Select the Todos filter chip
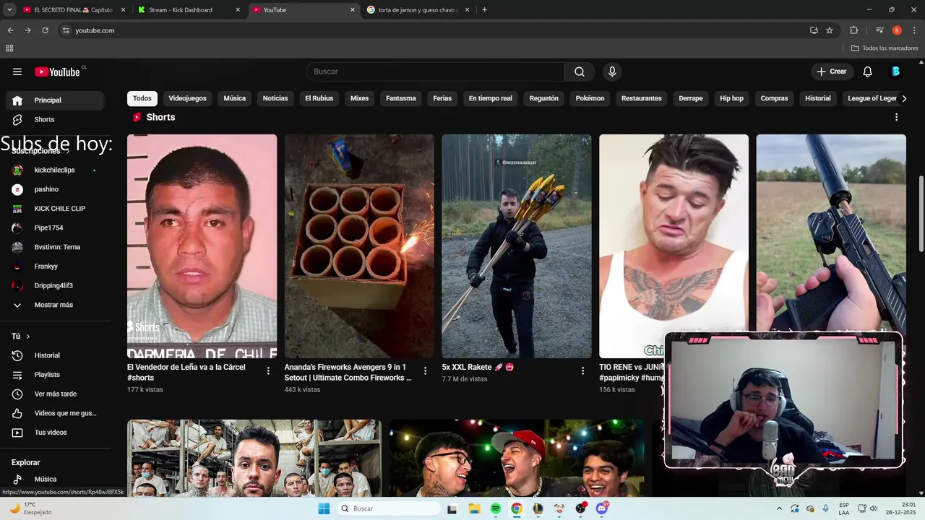Image resolution: width=925 pixels, height=520 pixels. (x=142, y=98)
